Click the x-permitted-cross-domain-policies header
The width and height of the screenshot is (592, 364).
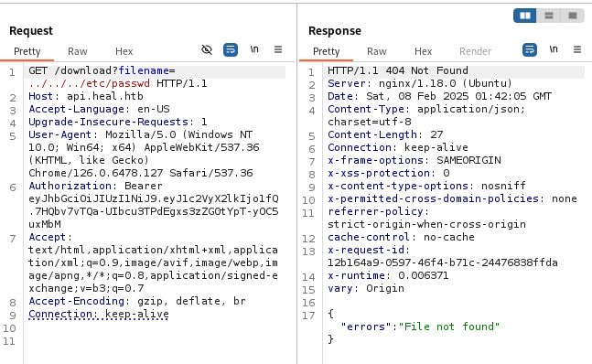[452, 198]
